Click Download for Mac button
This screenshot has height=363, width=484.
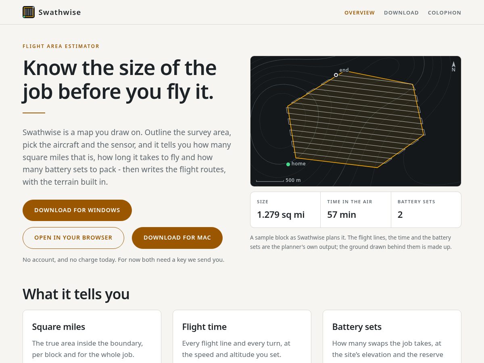coord(177,238)
